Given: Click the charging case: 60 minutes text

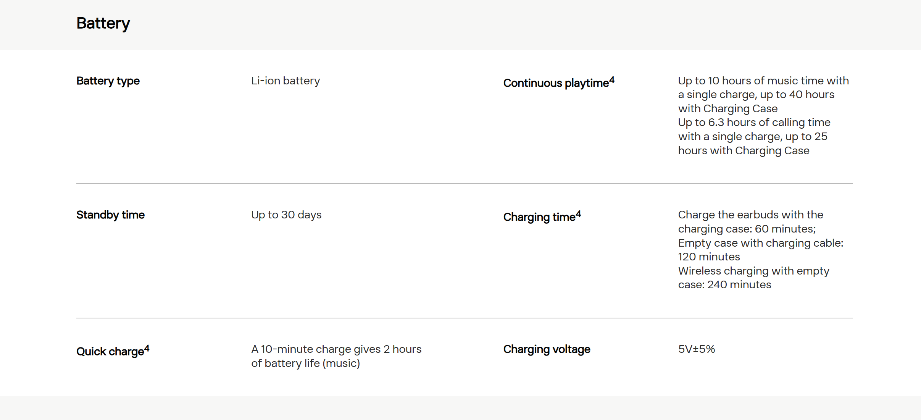Looking at the screenshot, I should point(747,229).
